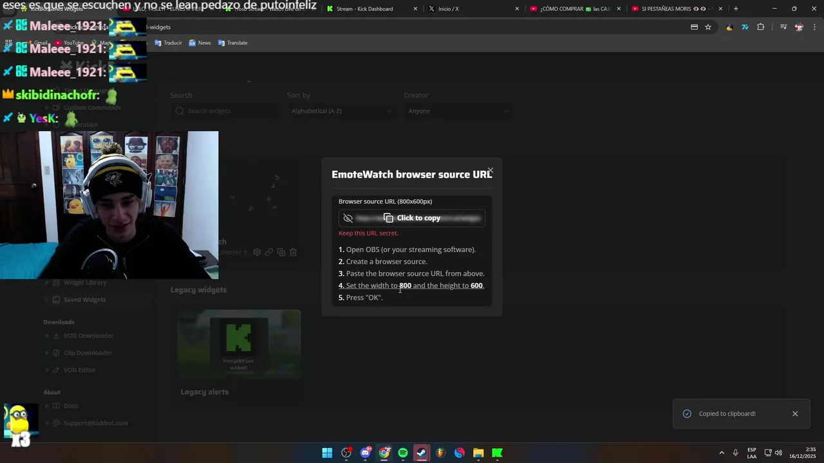The width and height of the screenshot is (824, 463).
Task: Open Spotify from the taskbar
Action: click(403, 453)
